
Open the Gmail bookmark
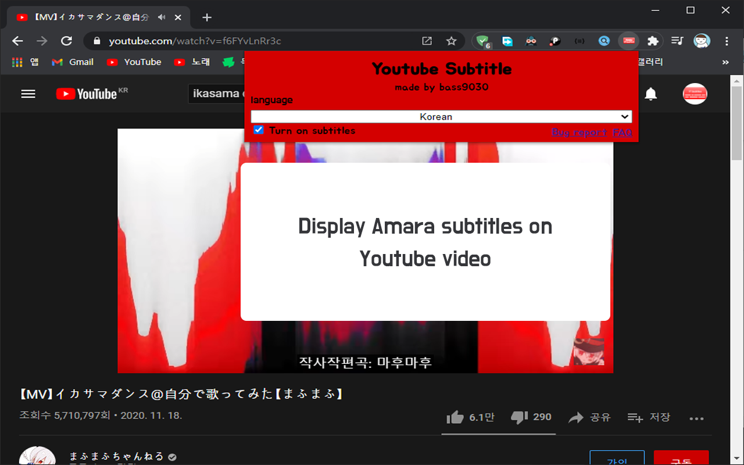click(x=73, y=62)
